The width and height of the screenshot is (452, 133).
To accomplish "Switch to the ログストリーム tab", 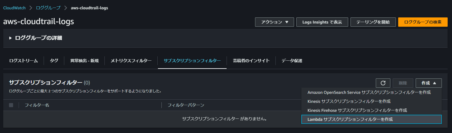I will click(x=24, y=61).
